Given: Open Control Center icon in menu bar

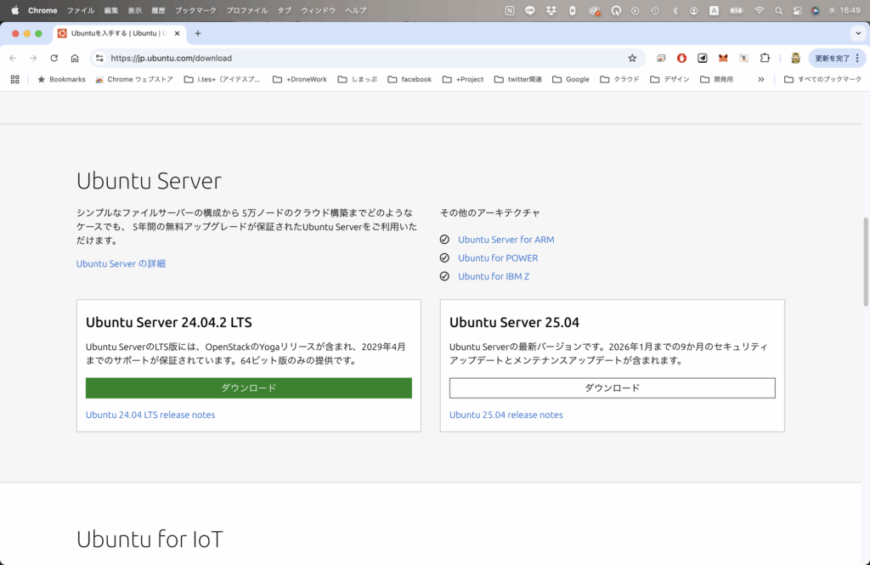Looking at the screenshot, I should (x=797, y=10).
